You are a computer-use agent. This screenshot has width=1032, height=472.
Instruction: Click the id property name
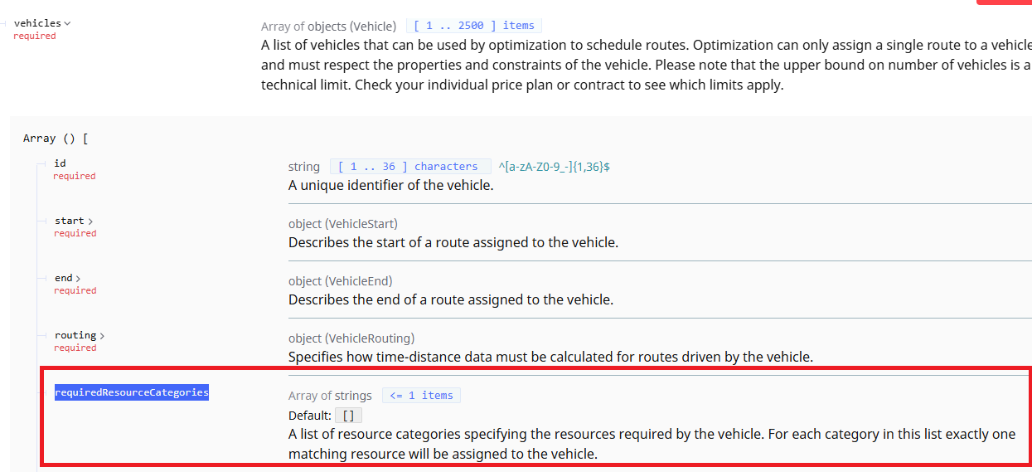coord(60,163)
